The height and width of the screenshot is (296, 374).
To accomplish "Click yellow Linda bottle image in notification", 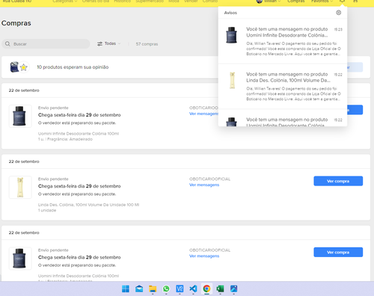I will tap(232, 80).
